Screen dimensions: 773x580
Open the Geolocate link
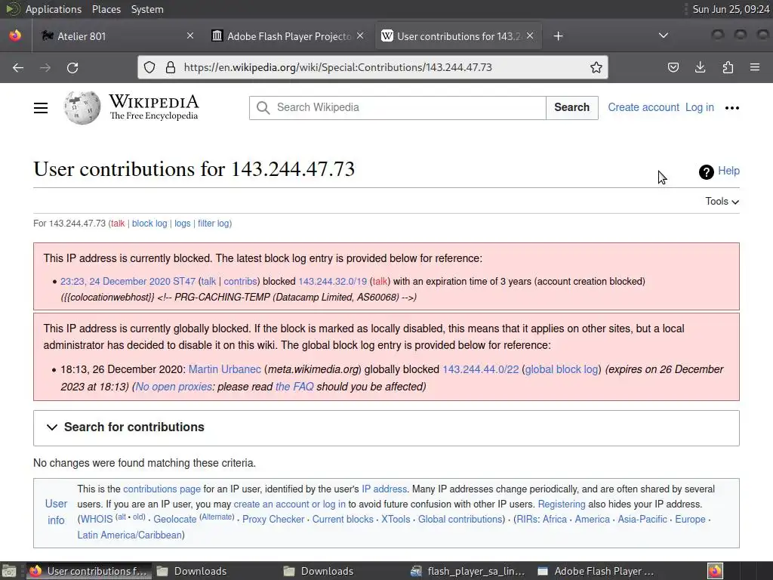pyautogui.click(x=175, y=520)
